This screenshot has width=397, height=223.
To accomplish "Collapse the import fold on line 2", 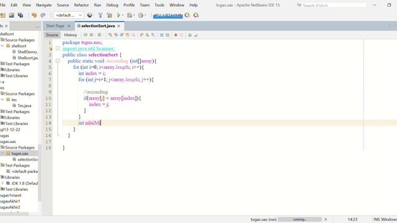I will (58, 48).
